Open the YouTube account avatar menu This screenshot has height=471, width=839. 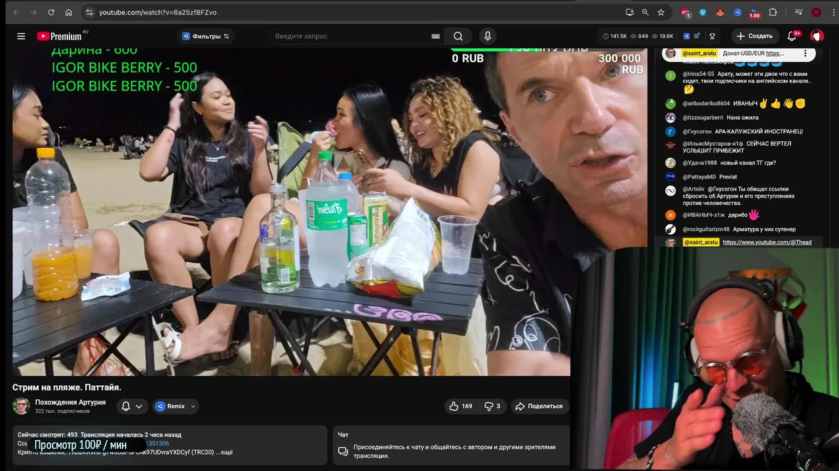tap(817, 36)
